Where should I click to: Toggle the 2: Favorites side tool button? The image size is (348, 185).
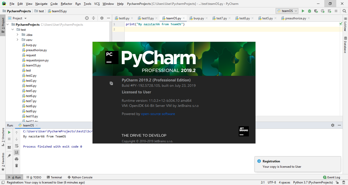[x=3, y=162]
